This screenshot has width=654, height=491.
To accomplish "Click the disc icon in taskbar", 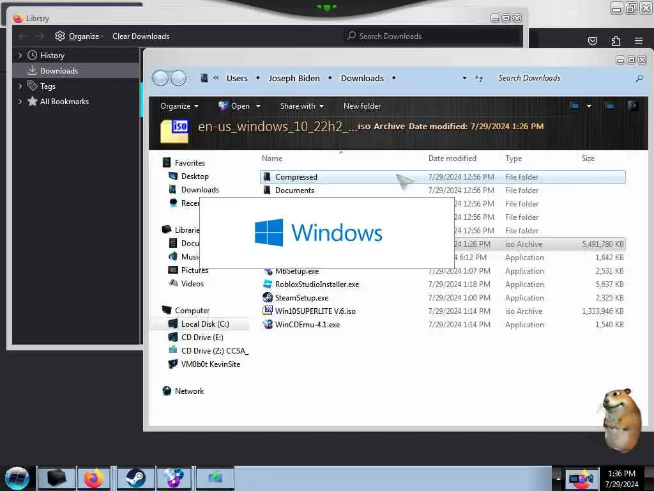I will (174, 478).
